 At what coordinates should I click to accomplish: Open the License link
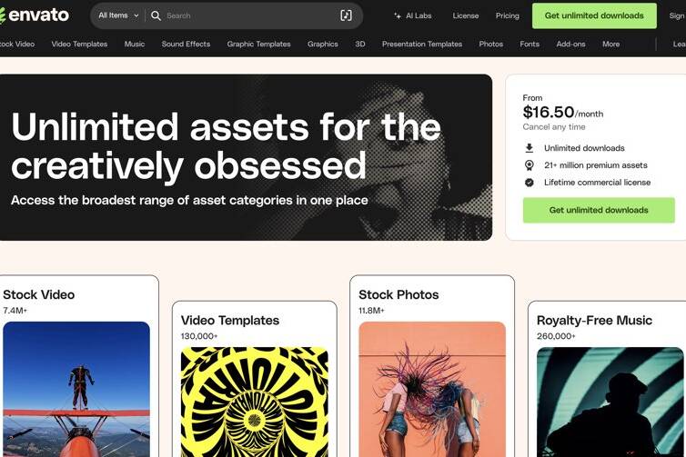(x=466, y=15)
